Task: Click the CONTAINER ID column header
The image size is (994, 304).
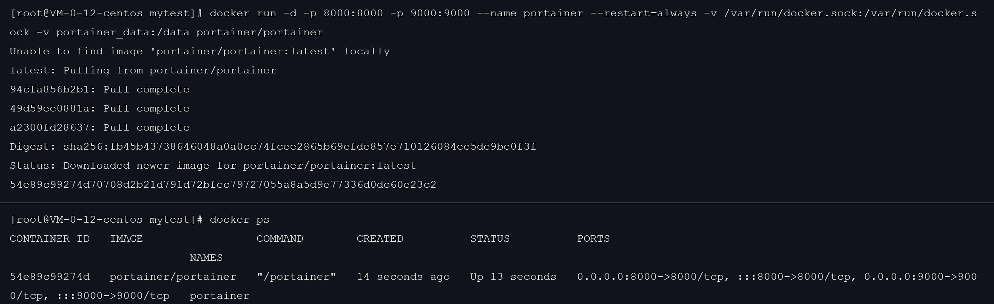Action: pos(50,239)
